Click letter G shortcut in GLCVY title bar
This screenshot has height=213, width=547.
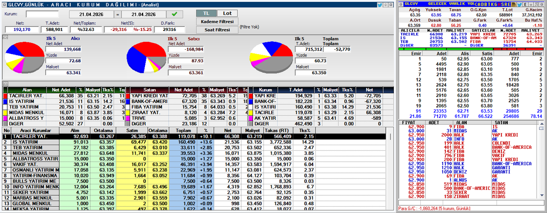[496, 4]
